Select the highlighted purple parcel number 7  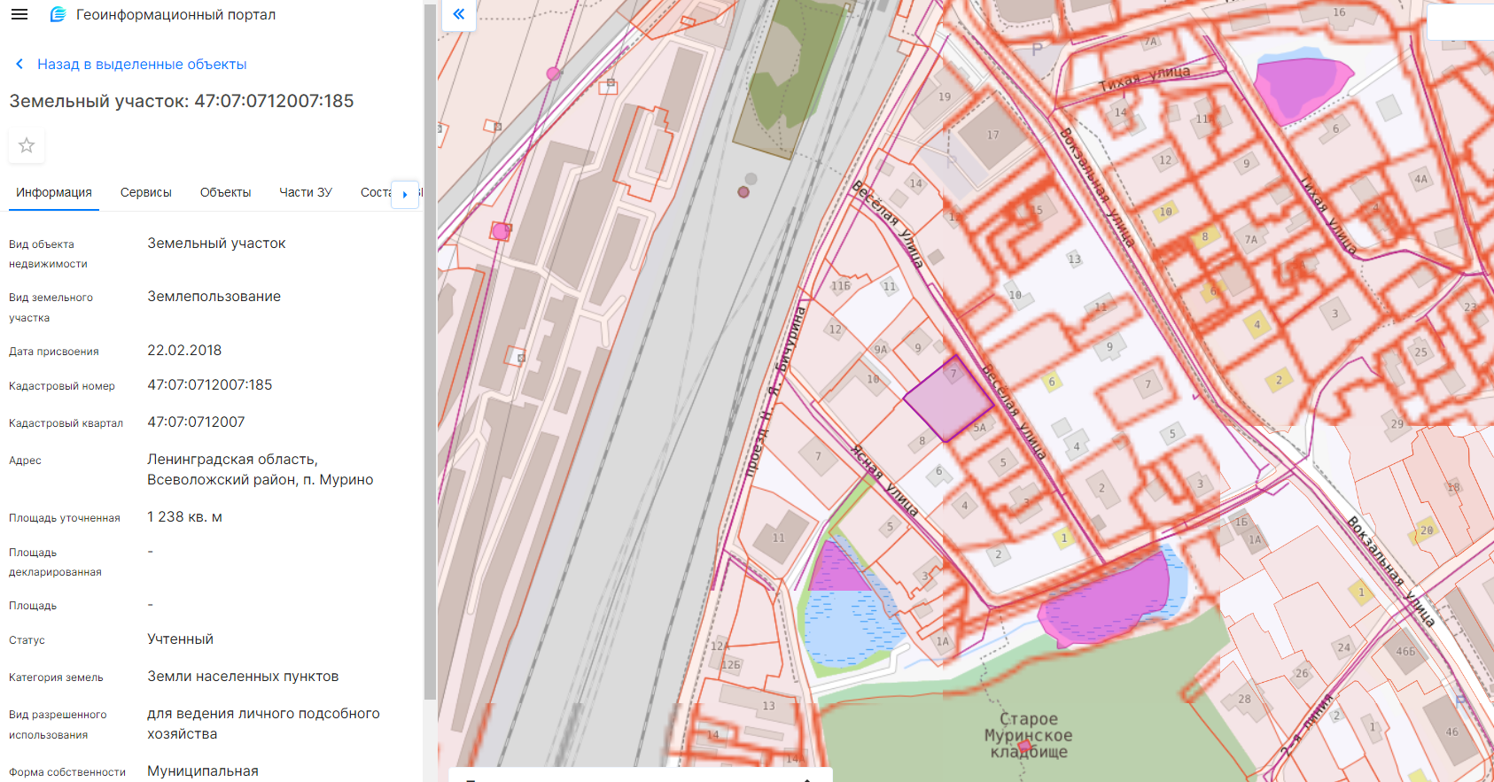pos(947,400)
